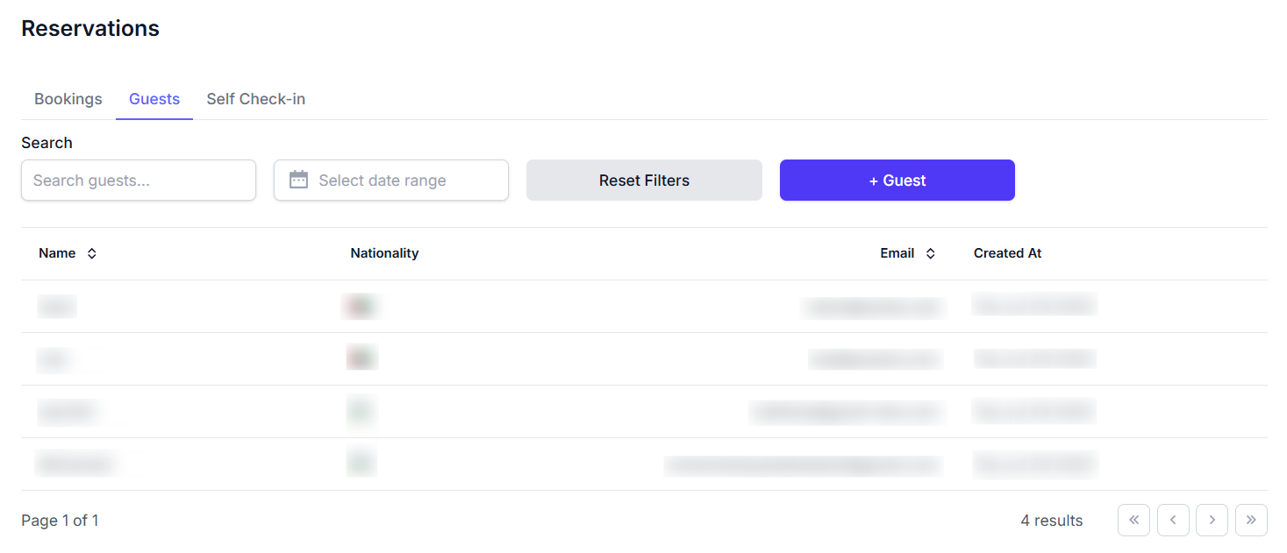Screen dimensions: 1287x553
Task: Open the Select date range picker
Action: point(391,180)
